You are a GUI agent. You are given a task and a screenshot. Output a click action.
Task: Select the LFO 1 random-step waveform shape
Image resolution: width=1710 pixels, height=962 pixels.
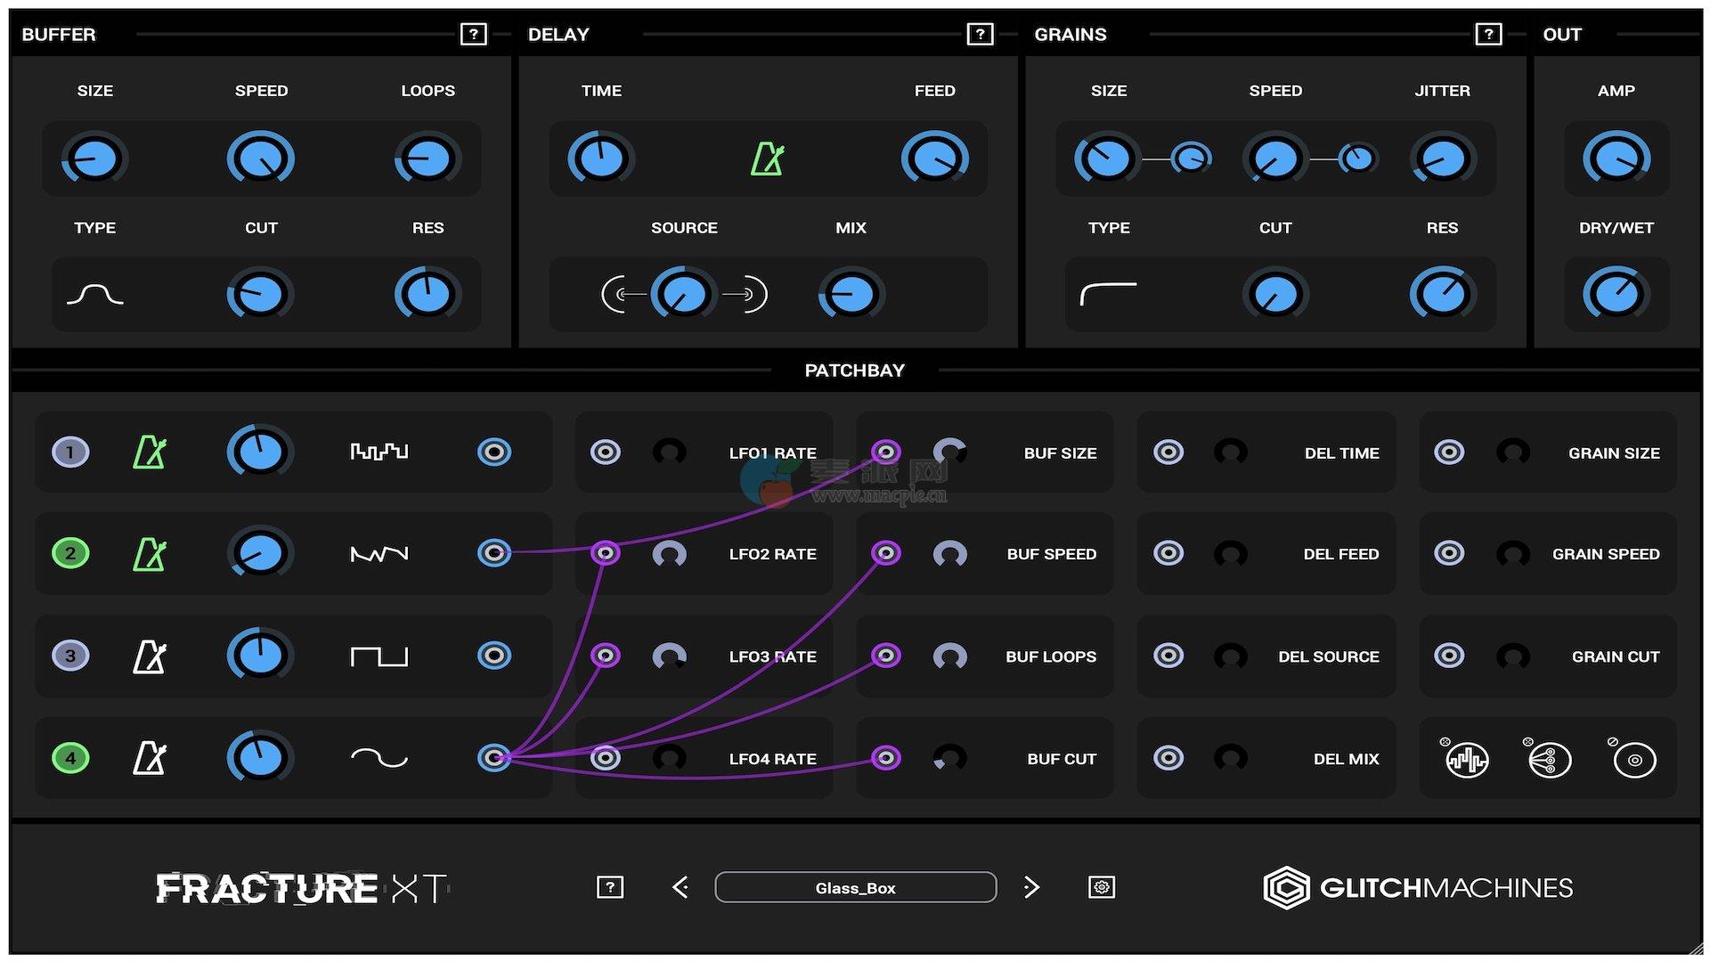click(x=379, y=452)
